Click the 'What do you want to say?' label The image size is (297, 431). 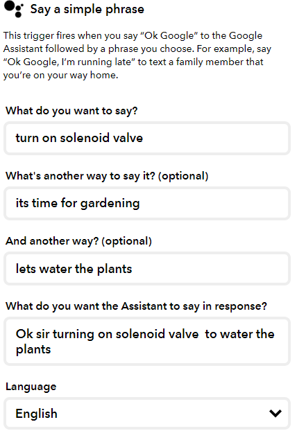[71, 111]
